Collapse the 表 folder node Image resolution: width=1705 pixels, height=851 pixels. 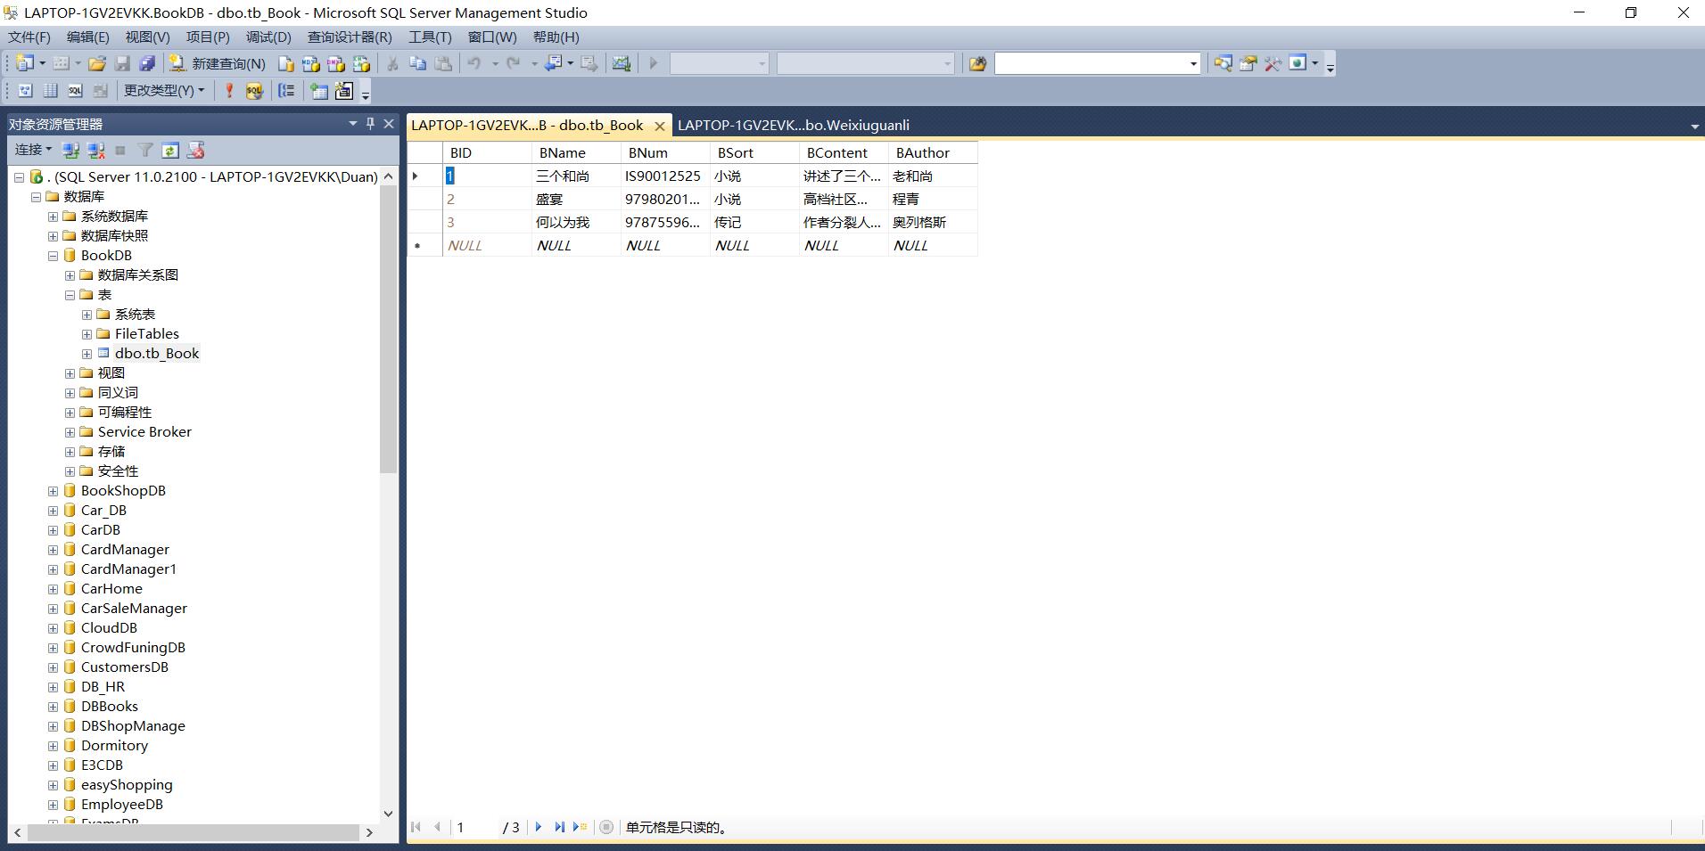(x=70, y=295)
